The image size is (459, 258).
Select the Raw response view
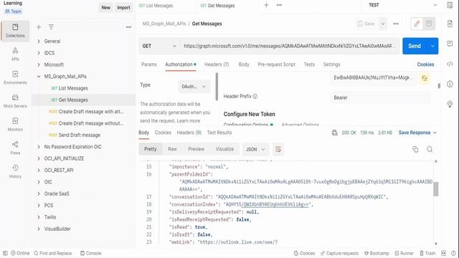[172, 149]
